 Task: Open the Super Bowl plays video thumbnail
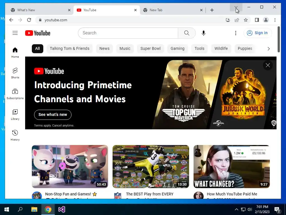151,167
